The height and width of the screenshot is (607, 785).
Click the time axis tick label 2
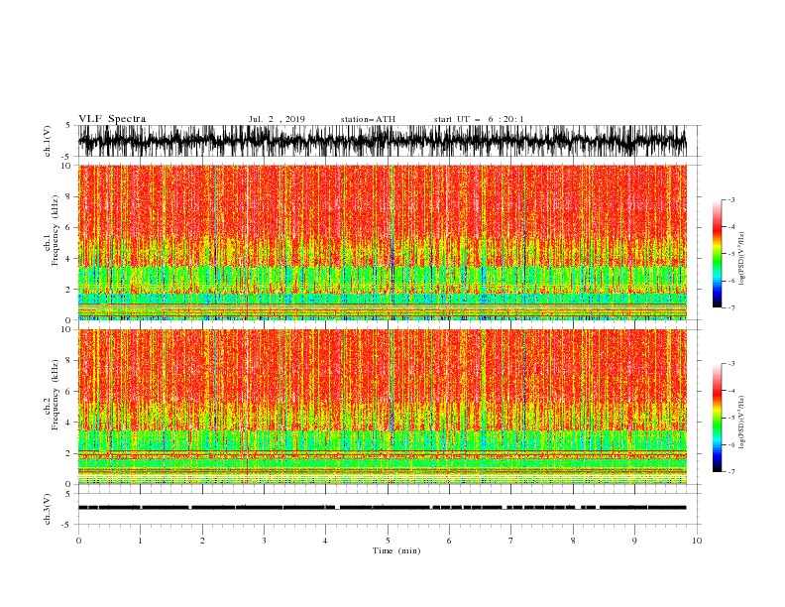pyautogui.click(x=202, y=541)
